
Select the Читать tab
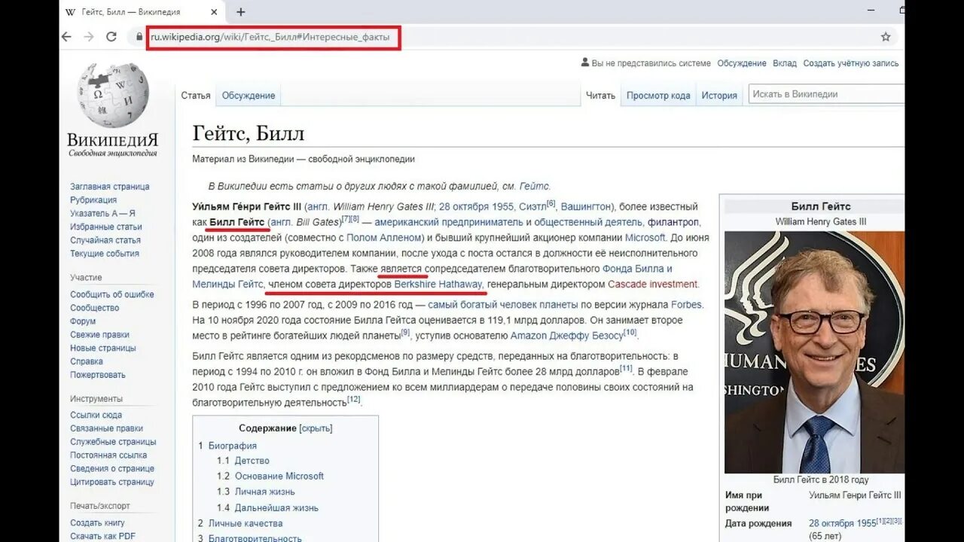pos(600,96)
